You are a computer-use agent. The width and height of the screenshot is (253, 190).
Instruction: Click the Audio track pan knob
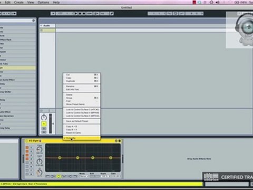point(44,117)
